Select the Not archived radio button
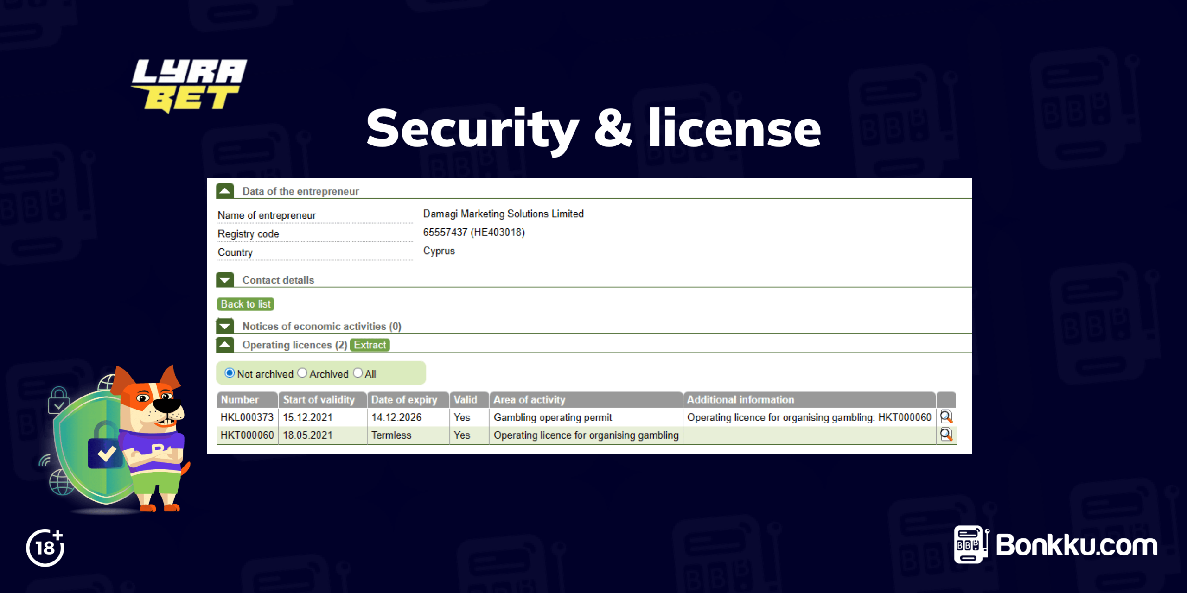Viewport: 1187px width, 593px height. (230, 373)
